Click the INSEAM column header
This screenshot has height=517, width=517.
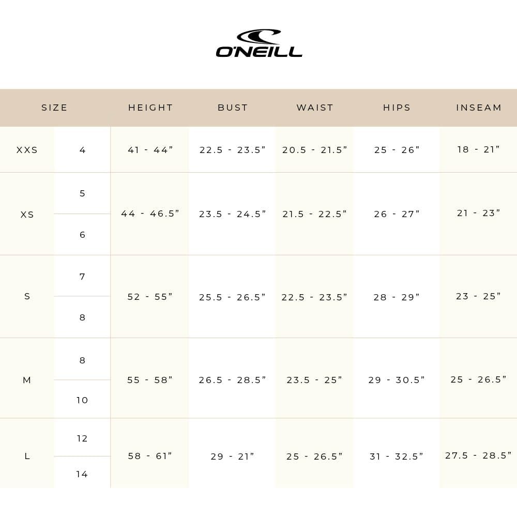(479, 108)
